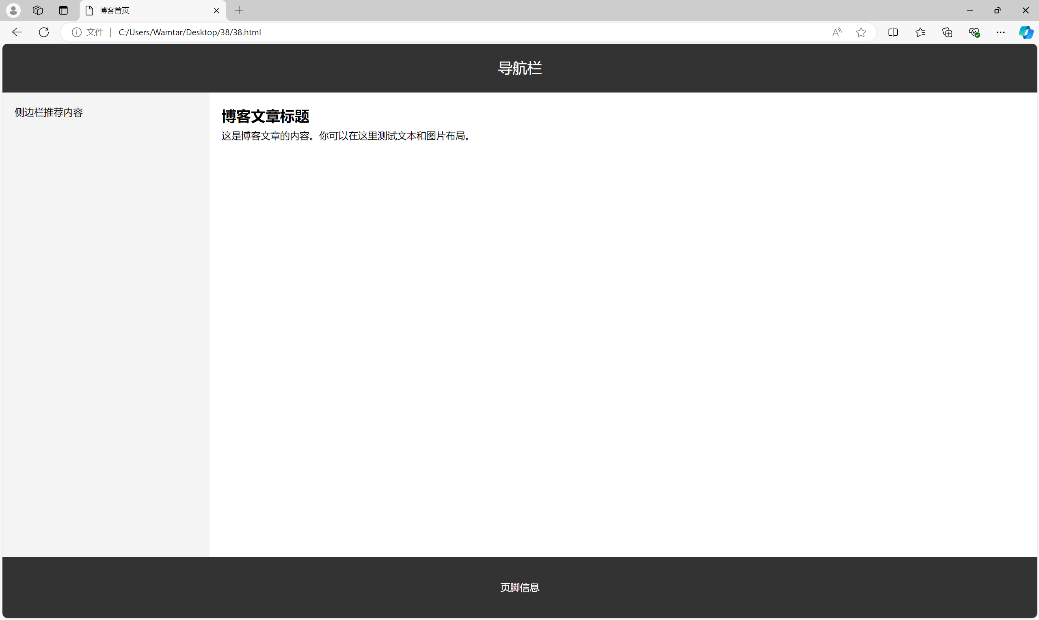Open the tab actions menu icon

[63, 11]
